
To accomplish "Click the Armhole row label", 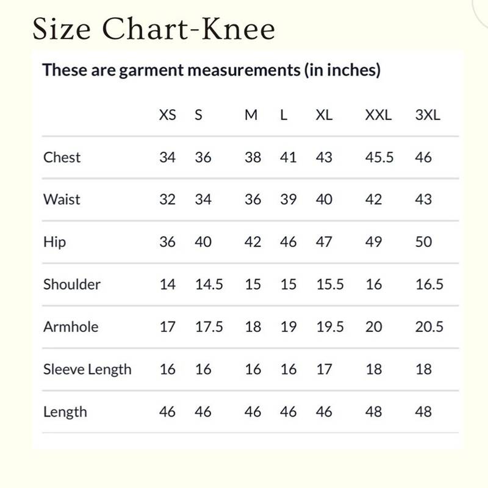I will pyautogui.click(x=70, y=327).
